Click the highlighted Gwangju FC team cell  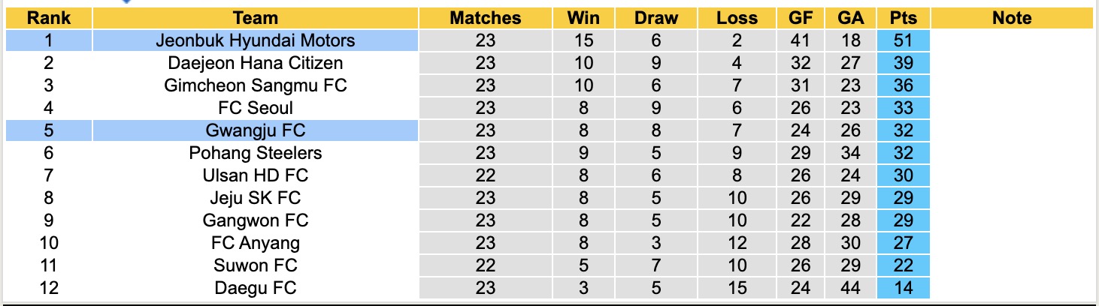(256, 130)
